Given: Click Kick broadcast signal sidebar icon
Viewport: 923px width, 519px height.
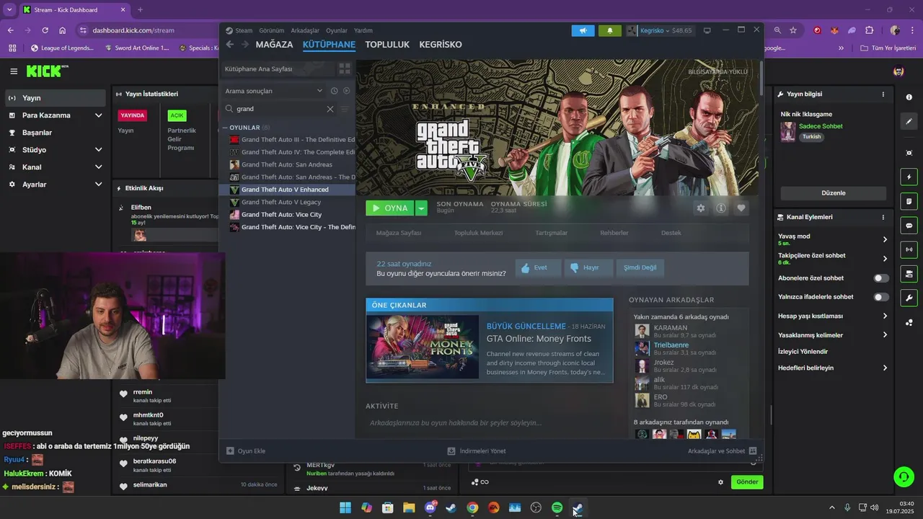Looking at the screenshot, I should tap(909, 249).
